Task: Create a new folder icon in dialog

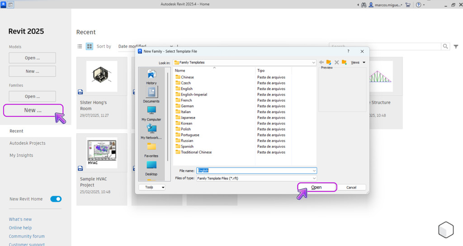Action: (x=344, y=62)
